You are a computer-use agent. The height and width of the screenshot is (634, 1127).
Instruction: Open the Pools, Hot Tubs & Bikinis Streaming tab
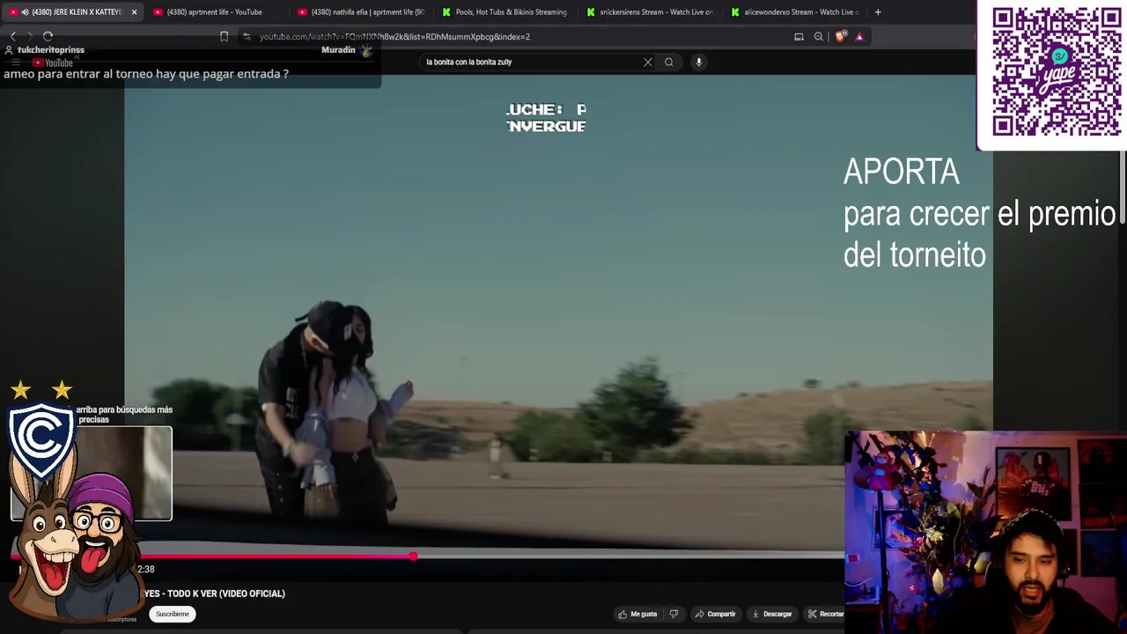[x=505, y=12]
